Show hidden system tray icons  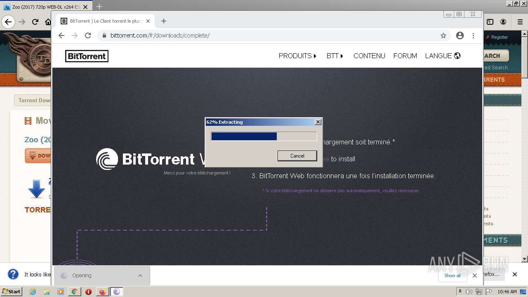point(460,292)
